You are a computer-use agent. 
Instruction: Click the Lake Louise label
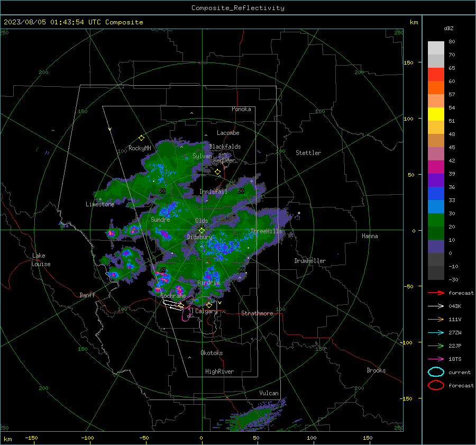(41, 260)
